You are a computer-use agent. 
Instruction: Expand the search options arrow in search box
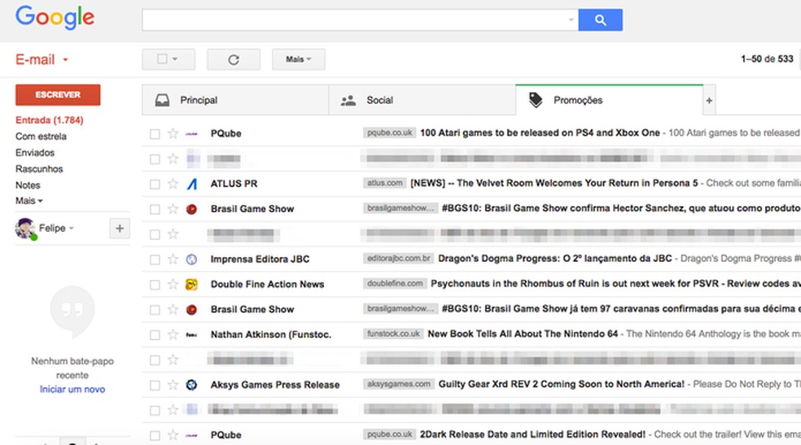571,20
